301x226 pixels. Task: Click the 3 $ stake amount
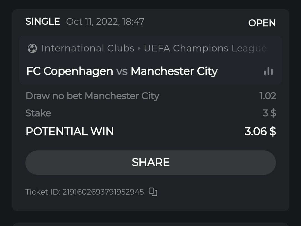[x=269, y=113]
